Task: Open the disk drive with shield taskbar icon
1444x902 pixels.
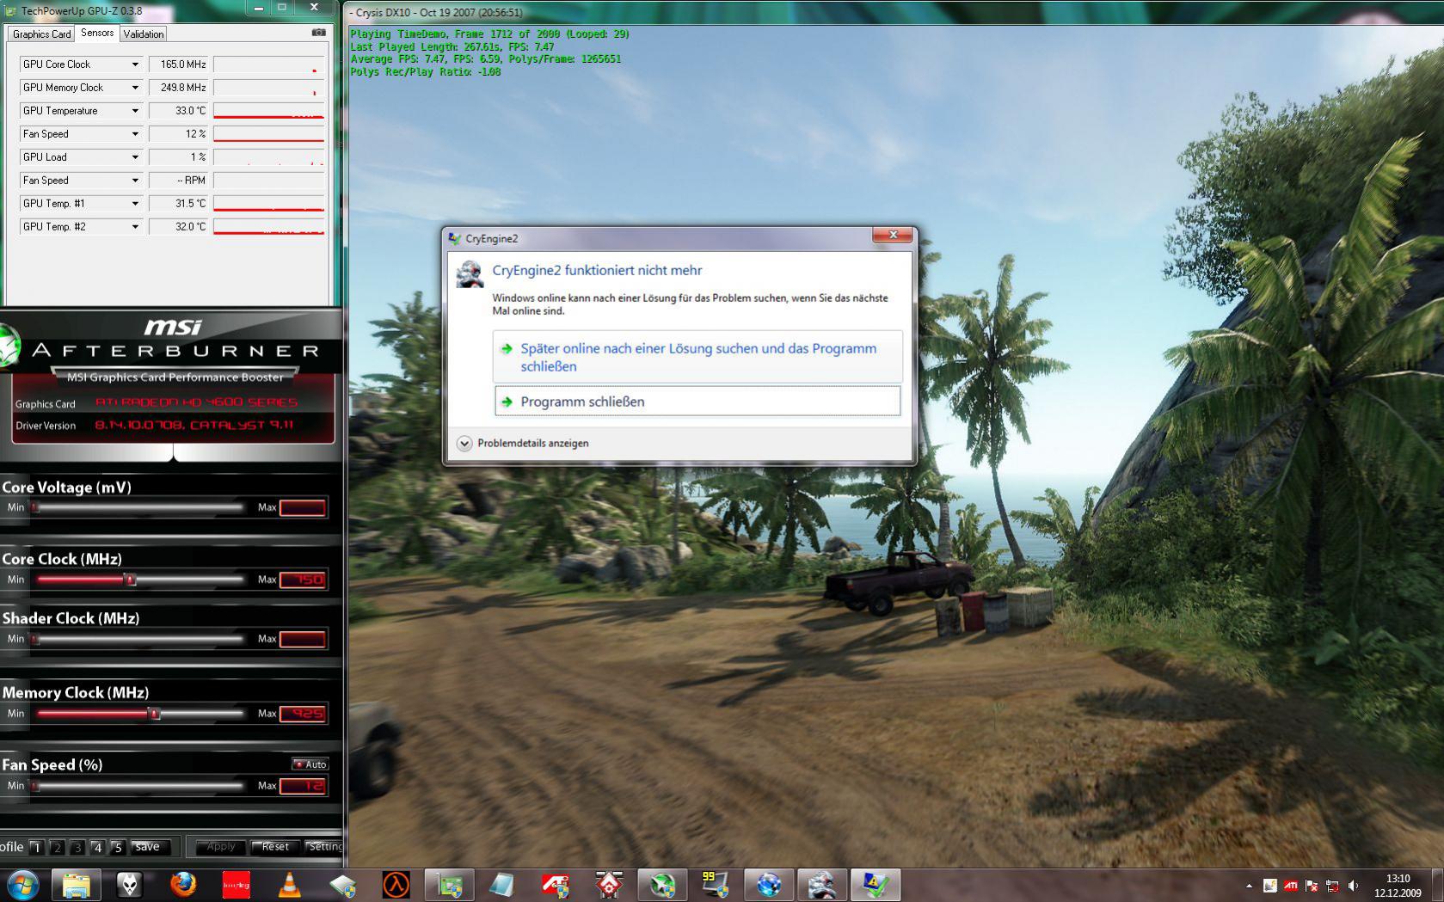Action: [342, 884]
